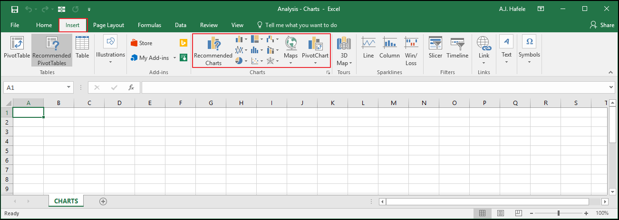Image resolution: width=619 pixels, height=220 pixels.
Task: Click the Tell me what you want to do box
Action: (297, 25)
